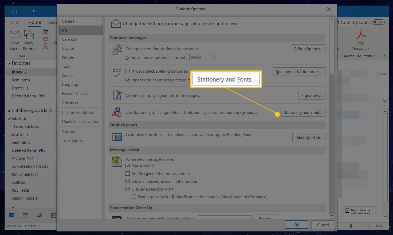Enable Always check spelling before sending

128,71
